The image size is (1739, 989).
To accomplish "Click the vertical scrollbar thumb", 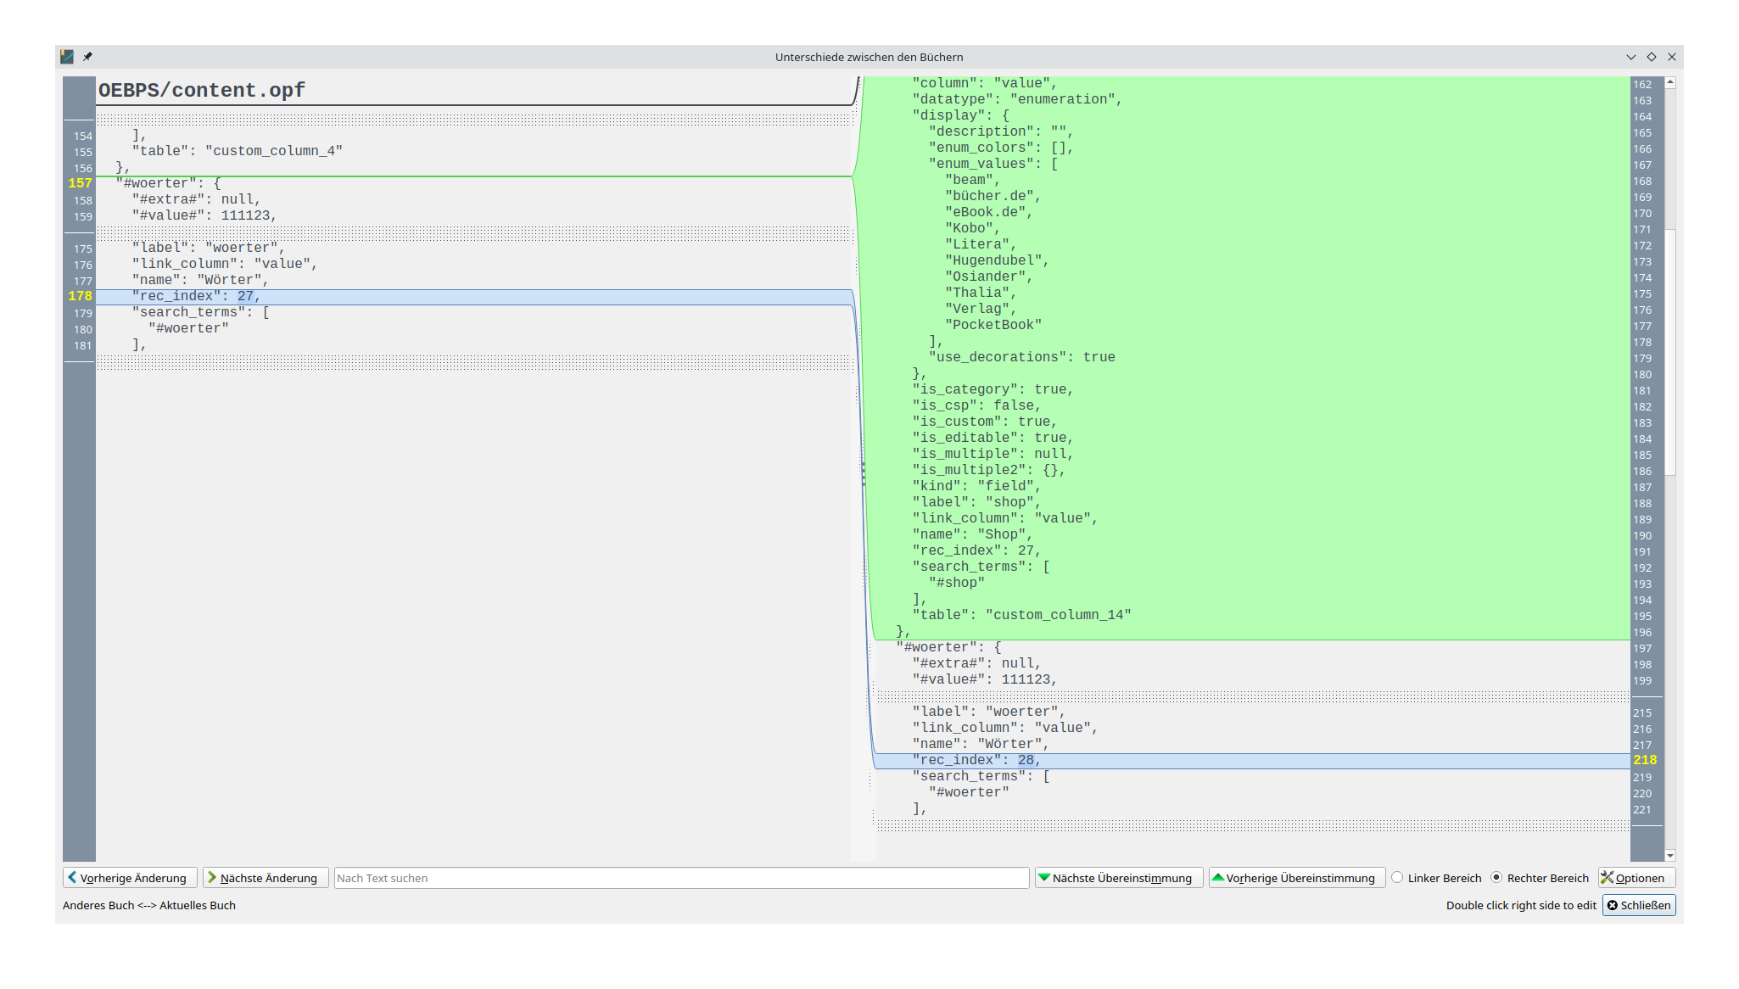I will pos(1669,352).
